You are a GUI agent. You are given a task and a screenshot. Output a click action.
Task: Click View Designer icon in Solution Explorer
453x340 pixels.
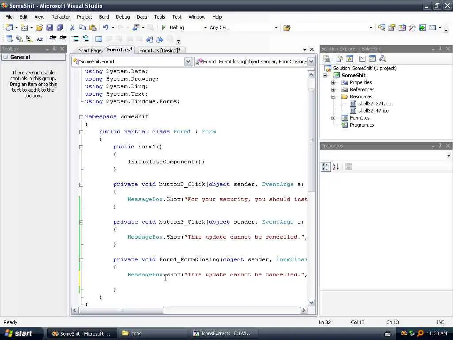tap(372, 59)
